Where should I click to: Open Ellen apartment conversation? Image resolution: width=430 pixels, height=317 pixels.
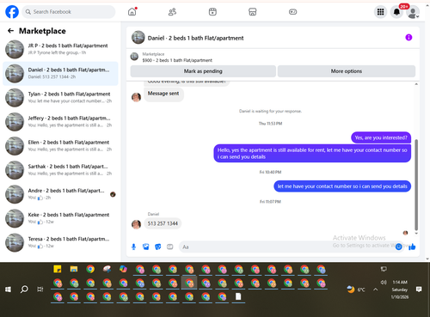click(60, 146)
